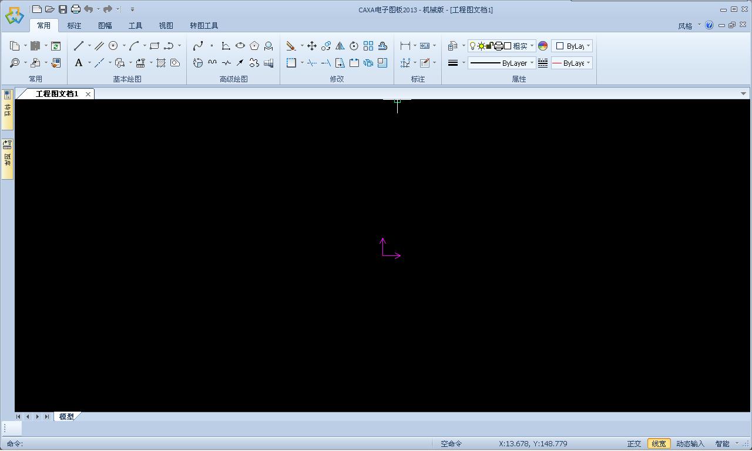The image size is (752, 451).
Task: Click the 命令 command input line
Action: click(x=217, y=444)
